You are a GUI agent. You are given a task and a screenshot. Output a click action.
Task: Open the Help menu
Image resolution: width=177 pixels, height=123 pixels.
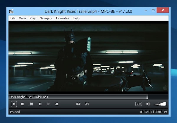(76, 18)
